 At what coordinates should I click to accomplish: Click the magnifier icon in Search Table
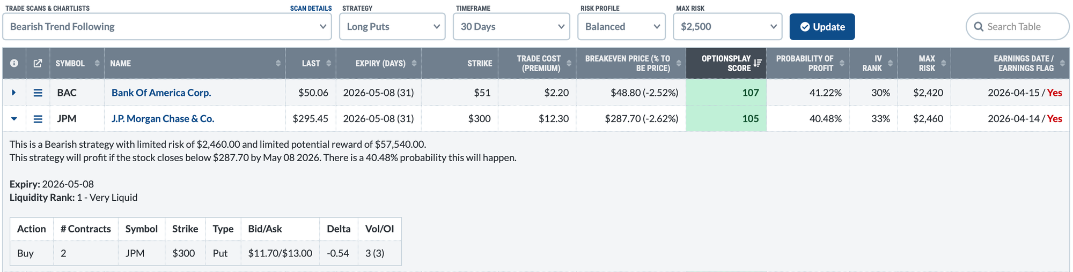coord(979,27)
